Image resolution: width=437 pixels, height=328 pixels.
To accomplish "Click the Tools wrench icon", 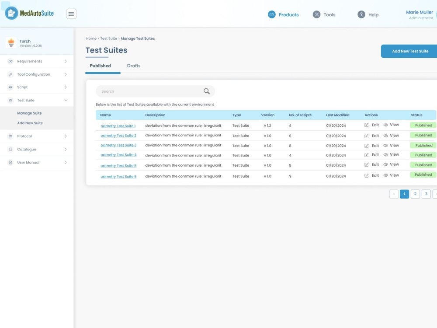I will coord(316,14).
